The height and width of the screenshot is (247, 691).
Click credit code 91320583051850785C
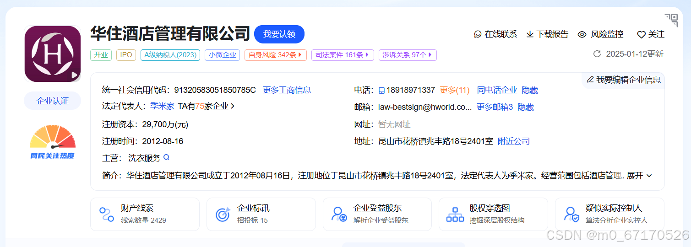tap(215, 90)
